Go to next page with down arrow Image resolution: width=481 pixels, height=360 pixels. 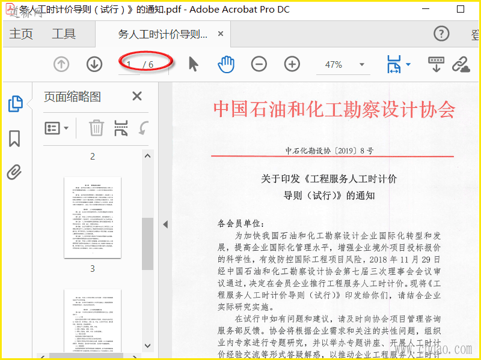(94, 64)
